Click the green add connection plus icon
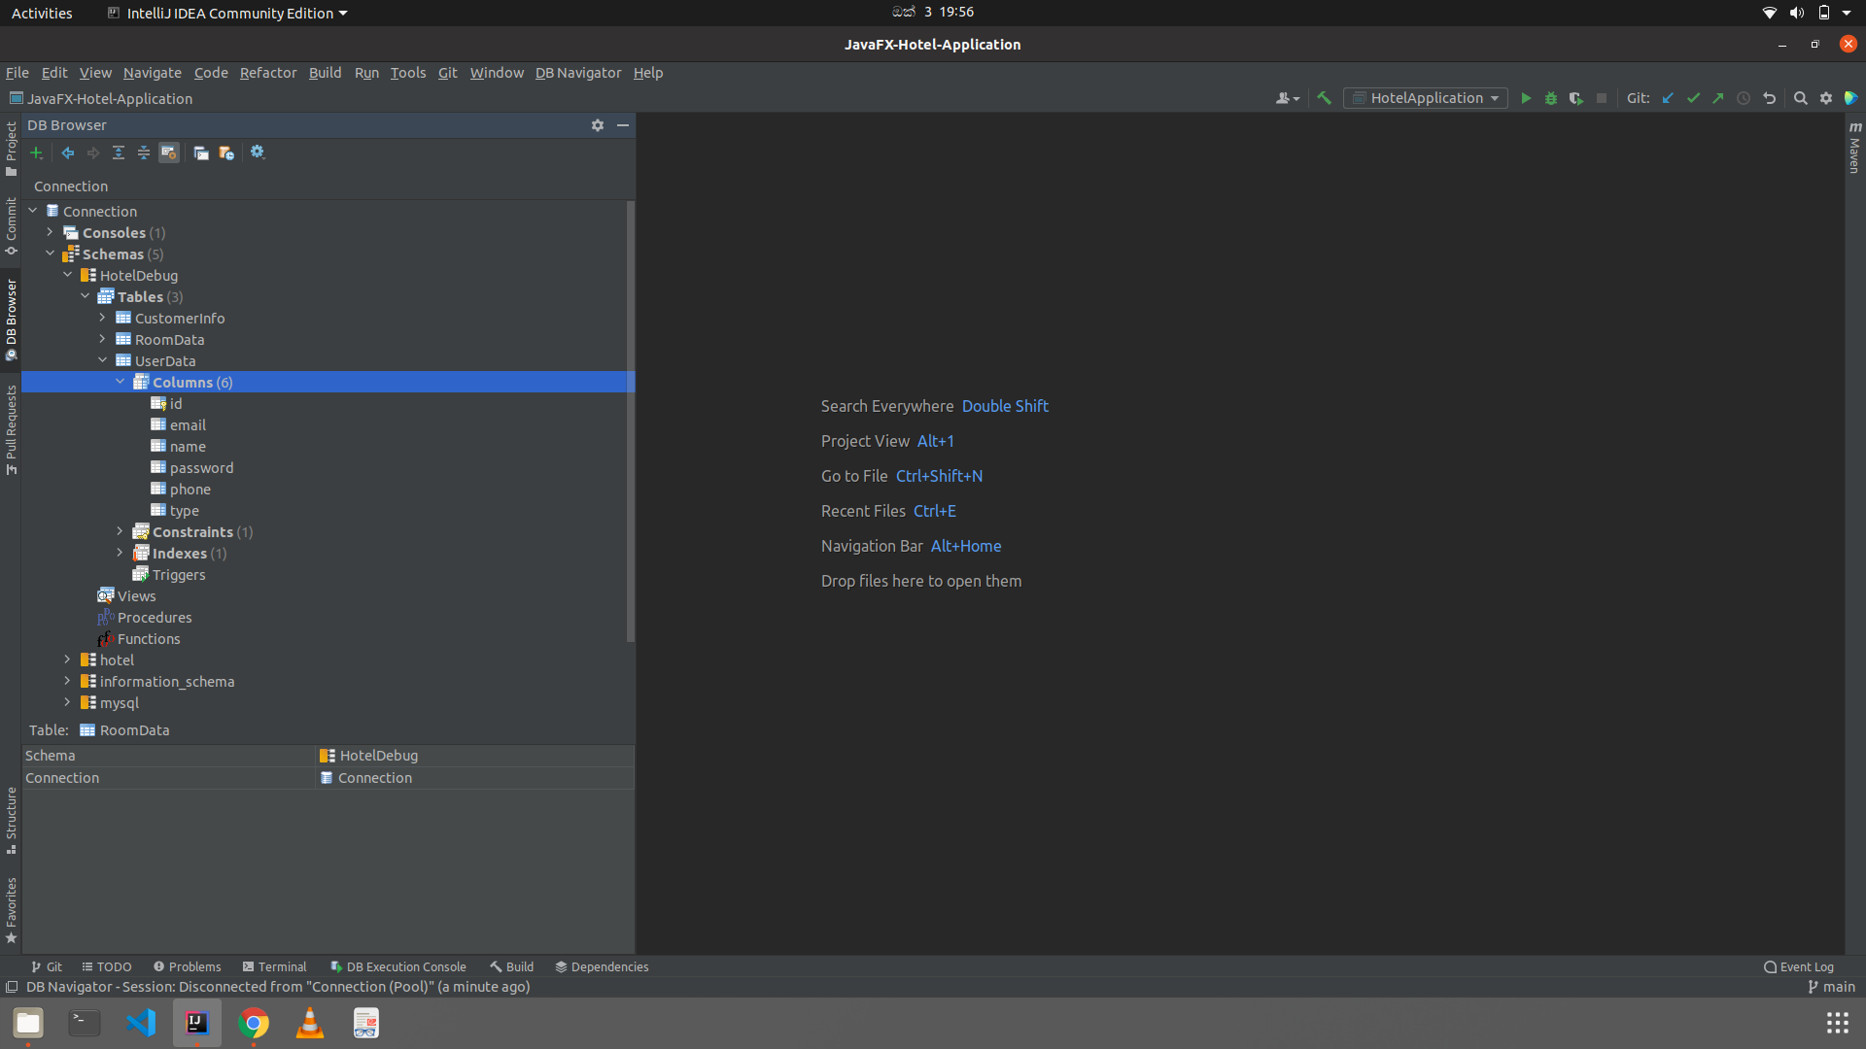Screen dimensions: 1866x1049 tap(37, 152)
